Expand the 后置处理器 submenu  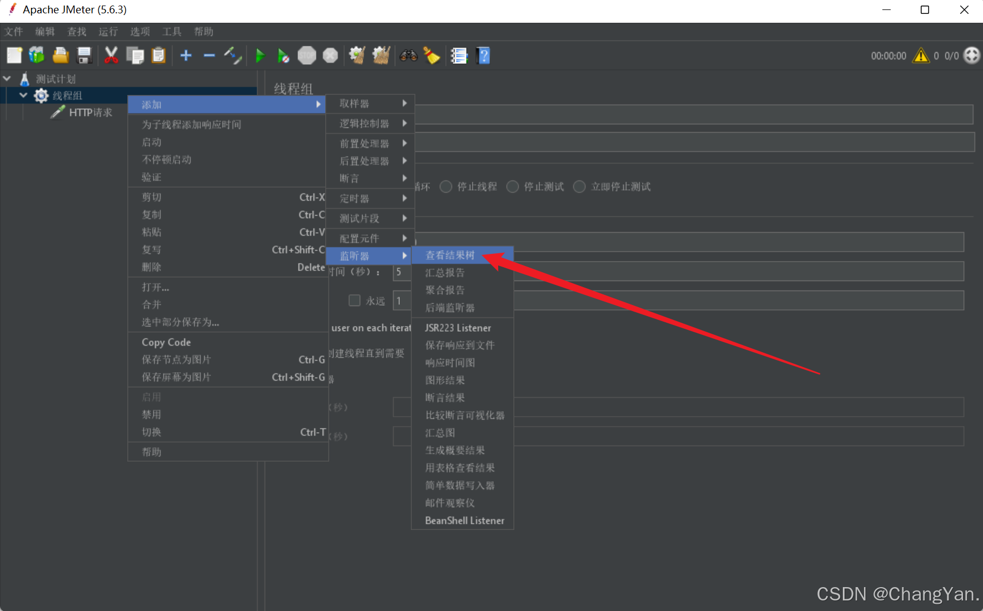coord(370,161)
